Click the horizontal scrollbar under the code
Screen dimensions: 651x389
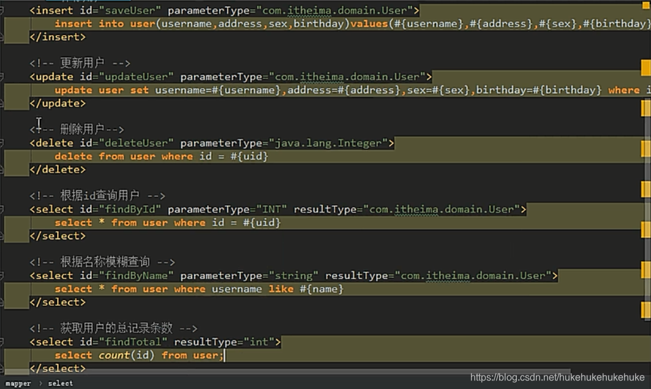[287, 371]
